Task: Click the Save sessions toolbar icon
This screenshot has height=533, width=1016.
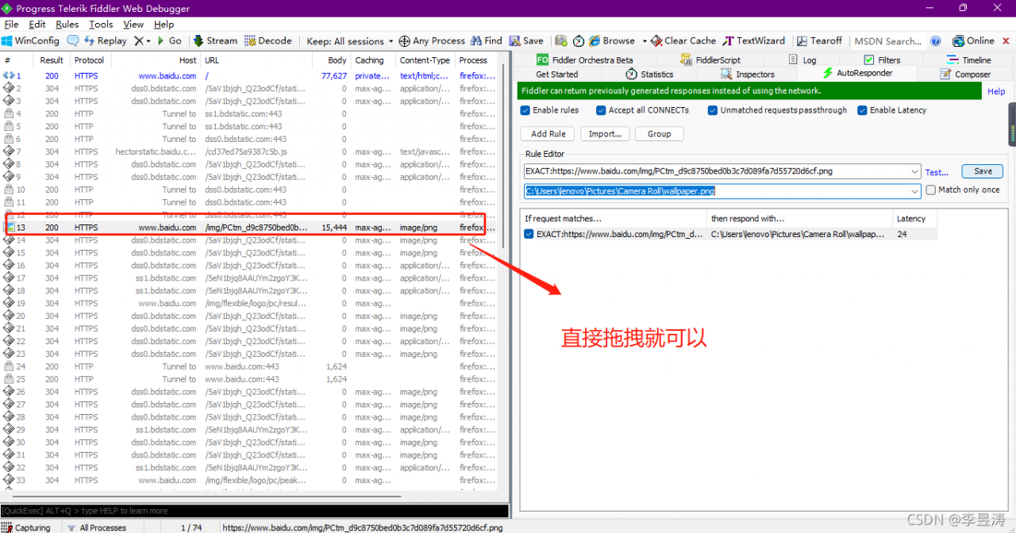Action: pyautogui.click(x=526, y=40)
